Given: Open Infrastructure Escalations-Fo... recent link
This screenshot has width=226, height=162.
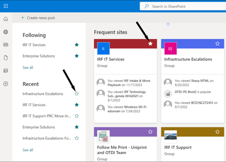Looking at the screenshot, I should [47, 138].
